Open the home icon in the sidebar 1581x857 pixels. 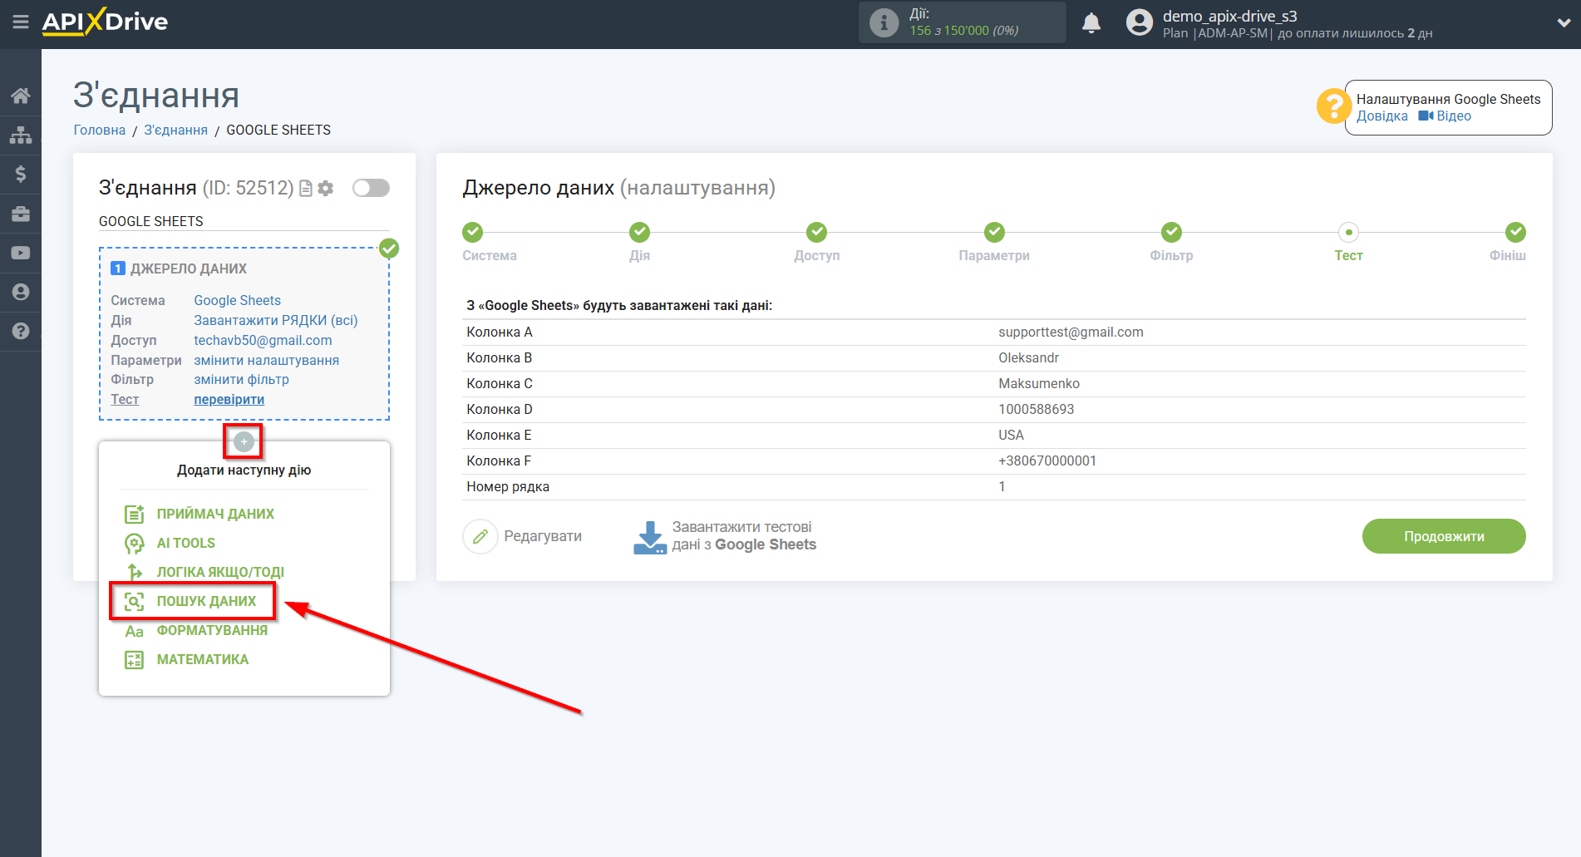coord(21,96)
